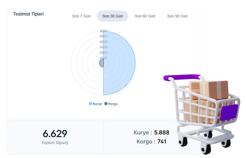Show the Son 90 Gün period
This screenshot has width=246, height=158.
tap(177, 16)
